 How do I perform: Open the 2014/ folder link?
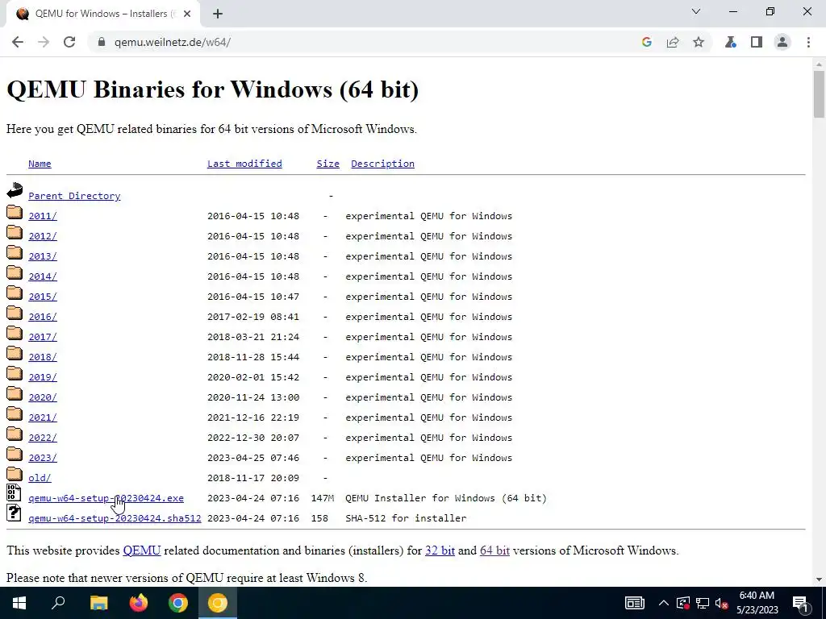43,276
